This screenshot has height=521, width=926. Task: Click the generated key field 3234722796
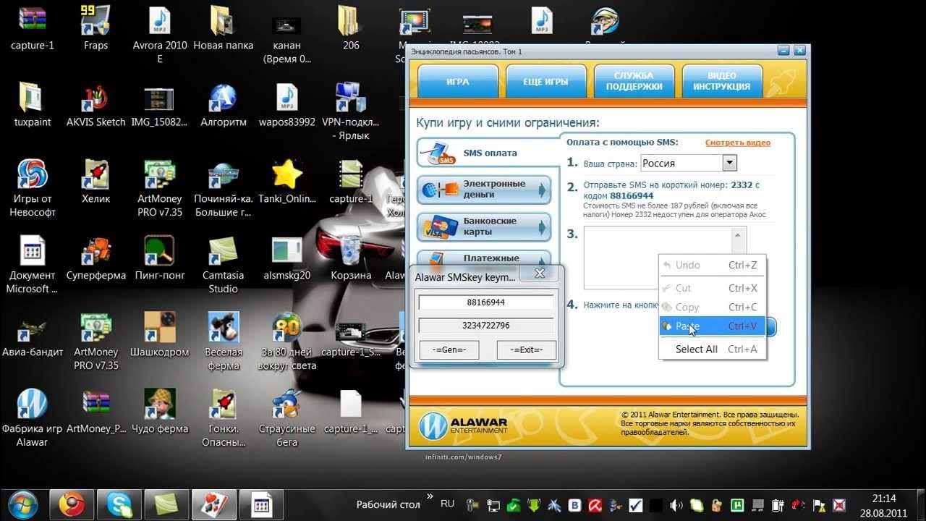pos(486,326)
